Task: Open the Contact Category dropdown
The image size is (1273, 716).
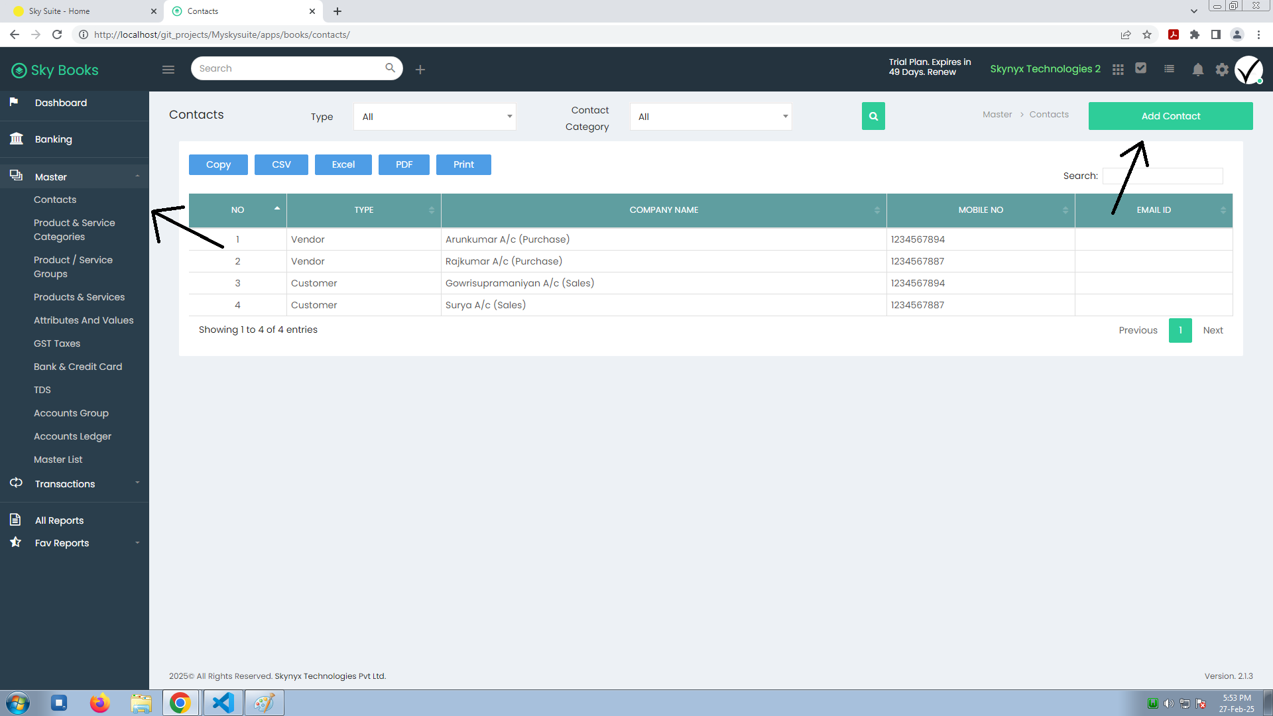Action: (711, 117)
